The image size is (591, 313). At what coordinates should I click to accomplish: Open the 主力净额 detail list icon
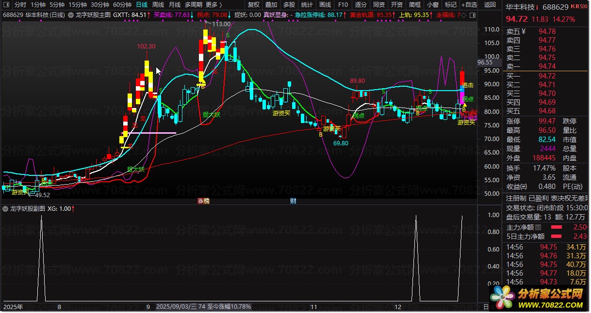click(538, 227)
